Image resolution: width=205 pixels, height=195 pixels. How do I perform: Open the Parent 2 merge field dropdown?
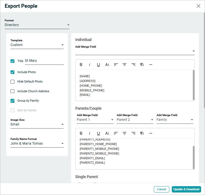point(135,120)
